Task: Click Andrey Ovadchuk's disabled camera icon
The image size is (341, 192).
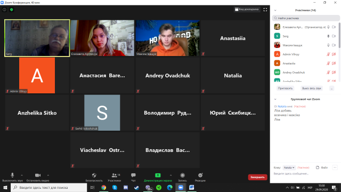Action: pyautogui.click(x=334, y=73)
